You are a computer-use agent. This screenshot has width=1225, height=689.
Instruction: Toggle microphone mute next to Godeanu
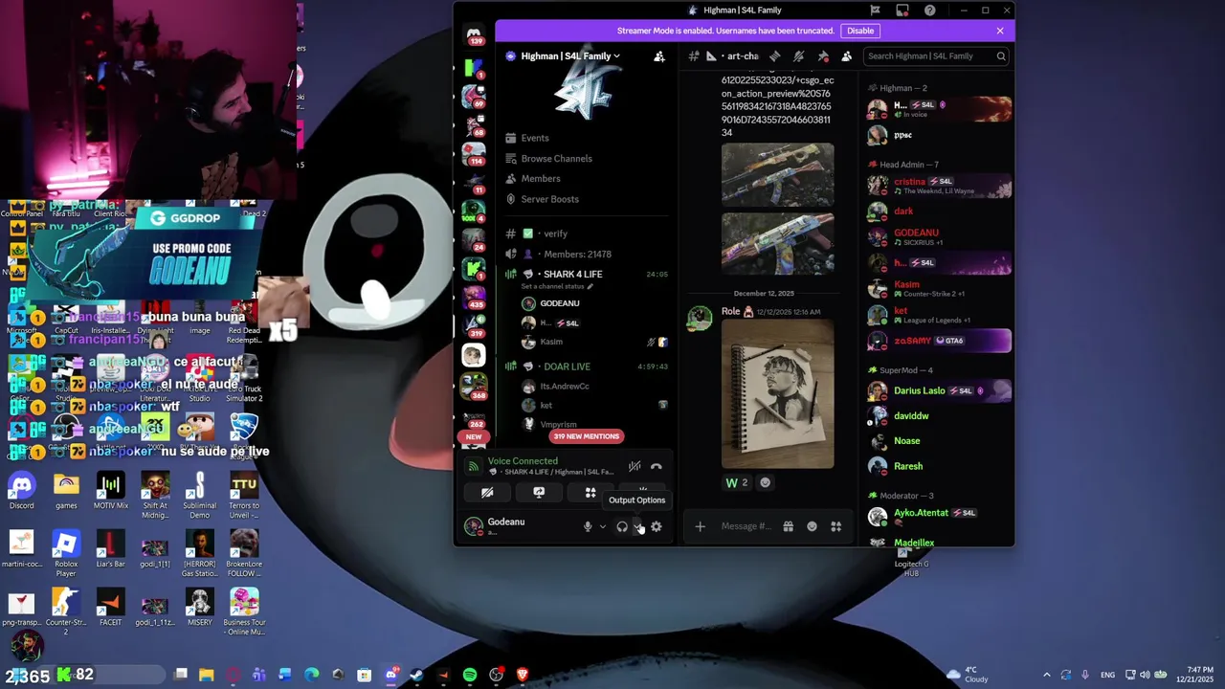pos(588,526)
